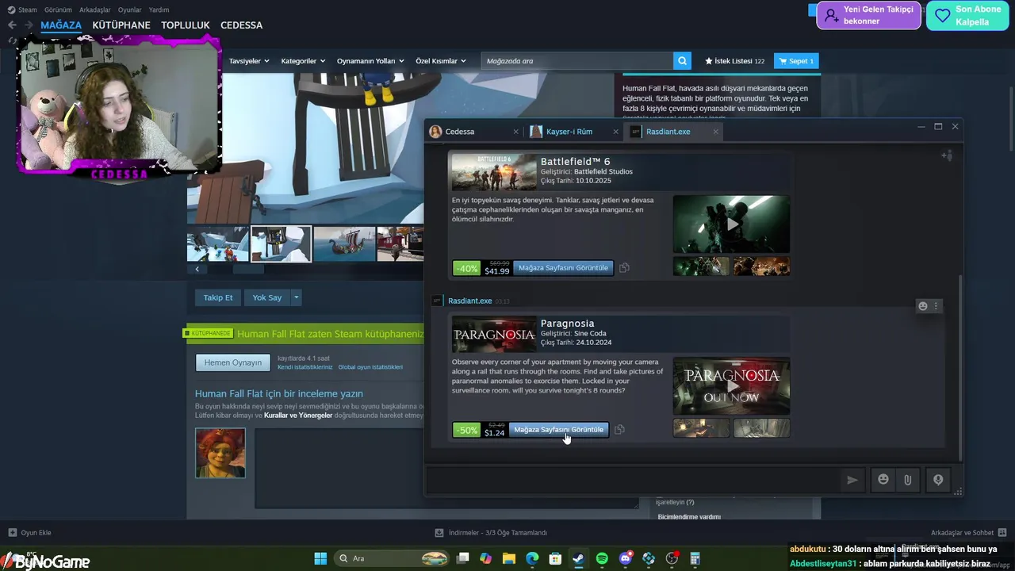
Task: Play the Battlefield 6 trailer video
Action: [x=731, y=224]
